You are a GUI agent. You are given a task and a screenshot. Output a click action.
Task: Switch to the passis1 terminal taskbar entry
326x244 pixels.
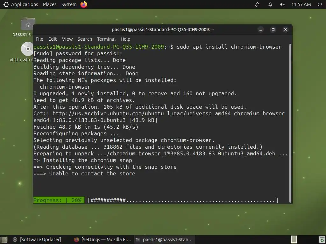[x=165, y=240]
